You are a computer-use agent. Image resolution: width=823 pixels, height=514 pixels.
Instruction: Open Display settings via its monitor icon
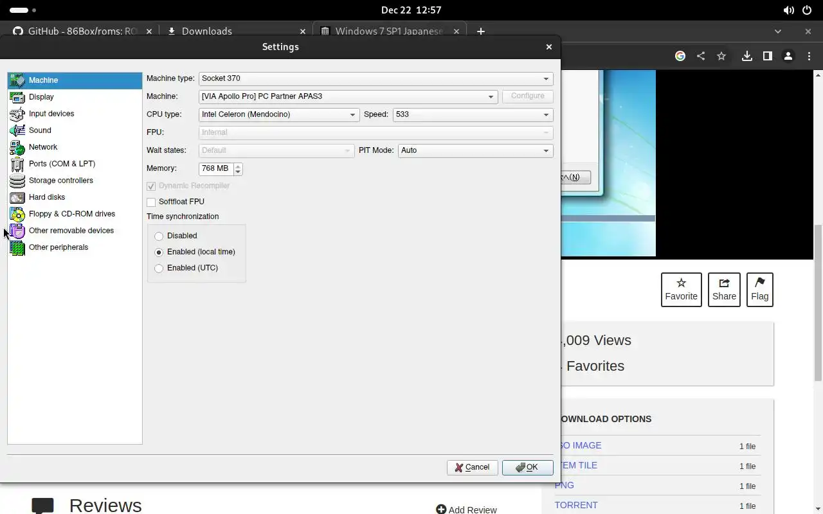coord(17,97)
